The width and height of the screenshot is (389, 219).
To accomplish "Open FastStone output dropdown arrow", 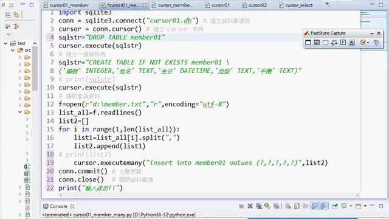I will point(368,43).
